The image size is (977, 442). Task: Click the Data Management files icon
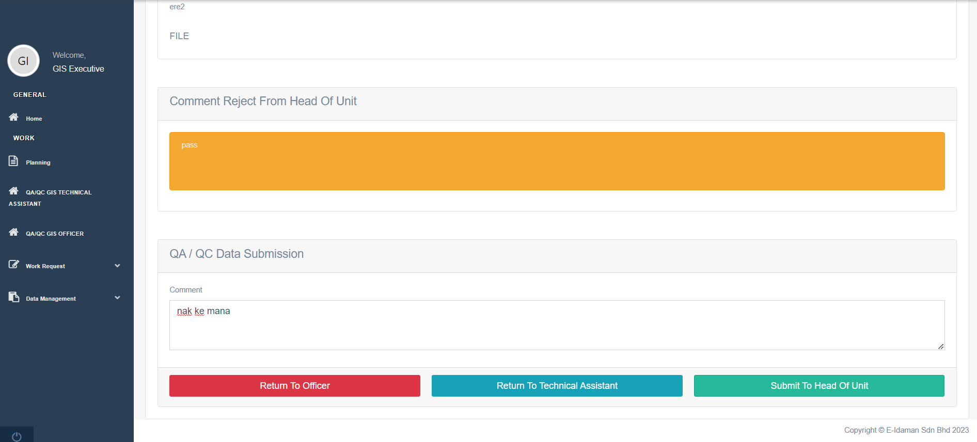pos(13,298)
